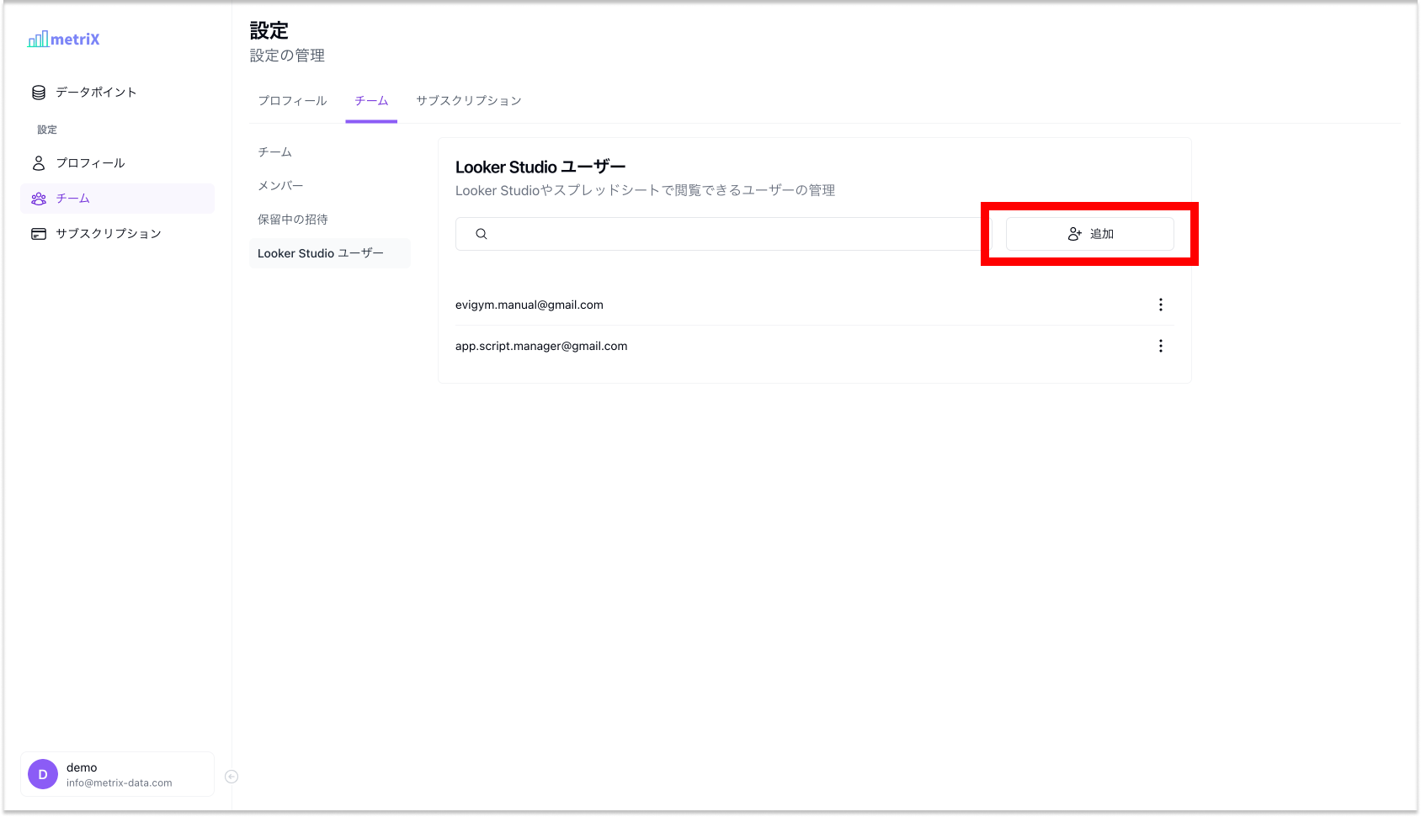Open プロフィール in the left sidebar
Screen dimensions: 1421x817
(x=117, y=163)
